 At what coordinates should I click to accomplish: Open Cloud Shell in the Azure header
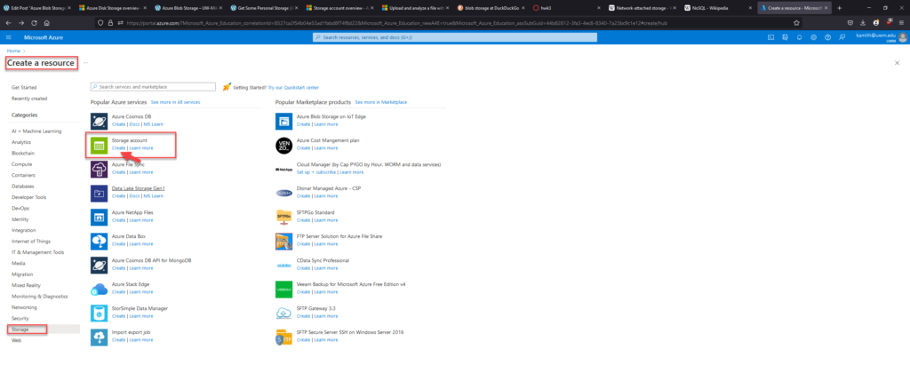(770, 37)
